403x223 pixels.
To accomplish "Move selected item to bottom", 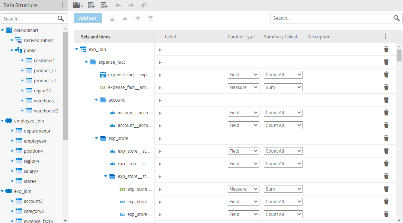I will point(151,18).
